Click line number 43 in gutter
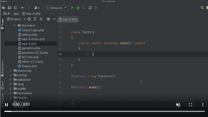 click(60, 54)
